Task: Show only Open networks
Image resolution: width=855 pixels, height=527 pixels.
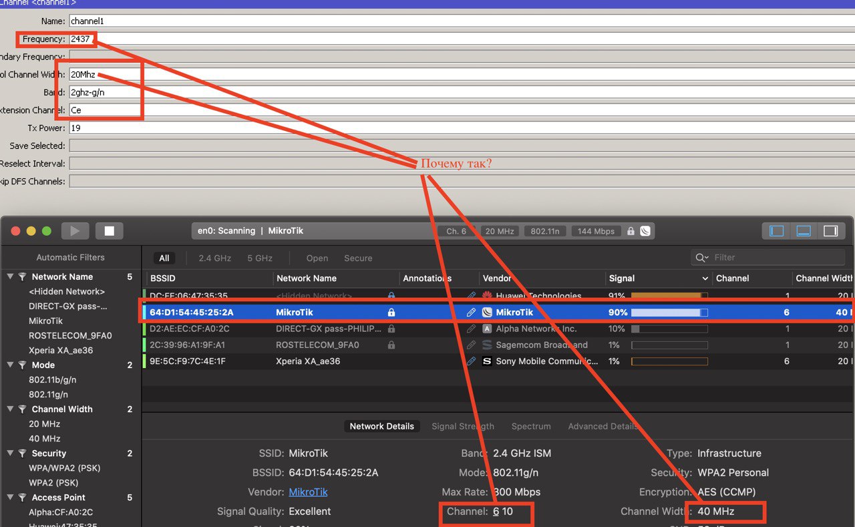Action: [317, 258]
